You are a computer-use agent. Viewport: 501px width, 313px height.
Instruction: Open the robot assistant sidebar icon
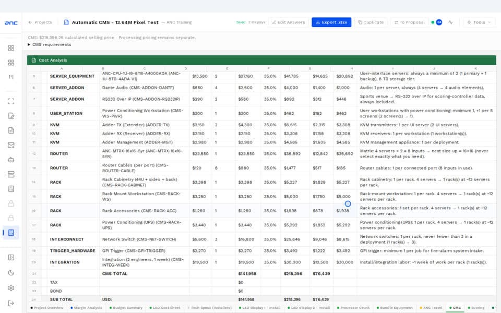point(11,160)
